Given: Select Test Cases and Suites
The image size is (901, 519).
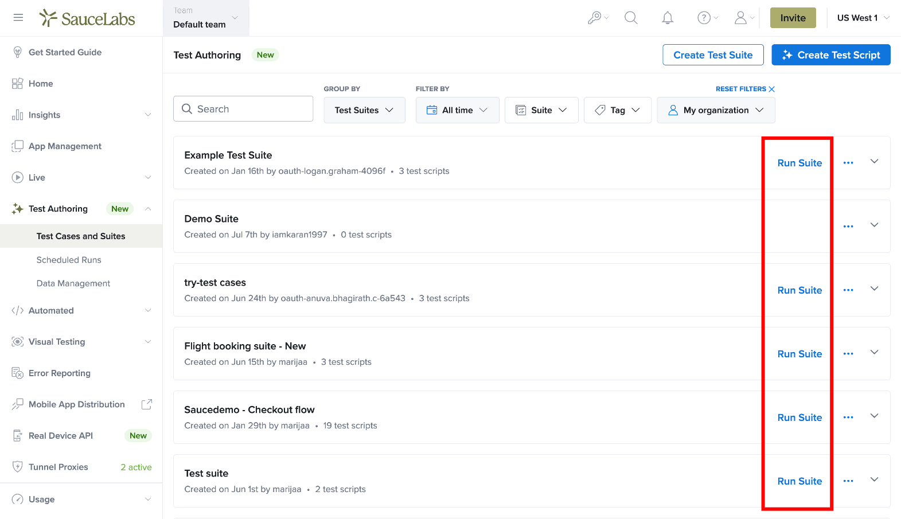Looking at the screenshot, I should [x=81, y=236].
